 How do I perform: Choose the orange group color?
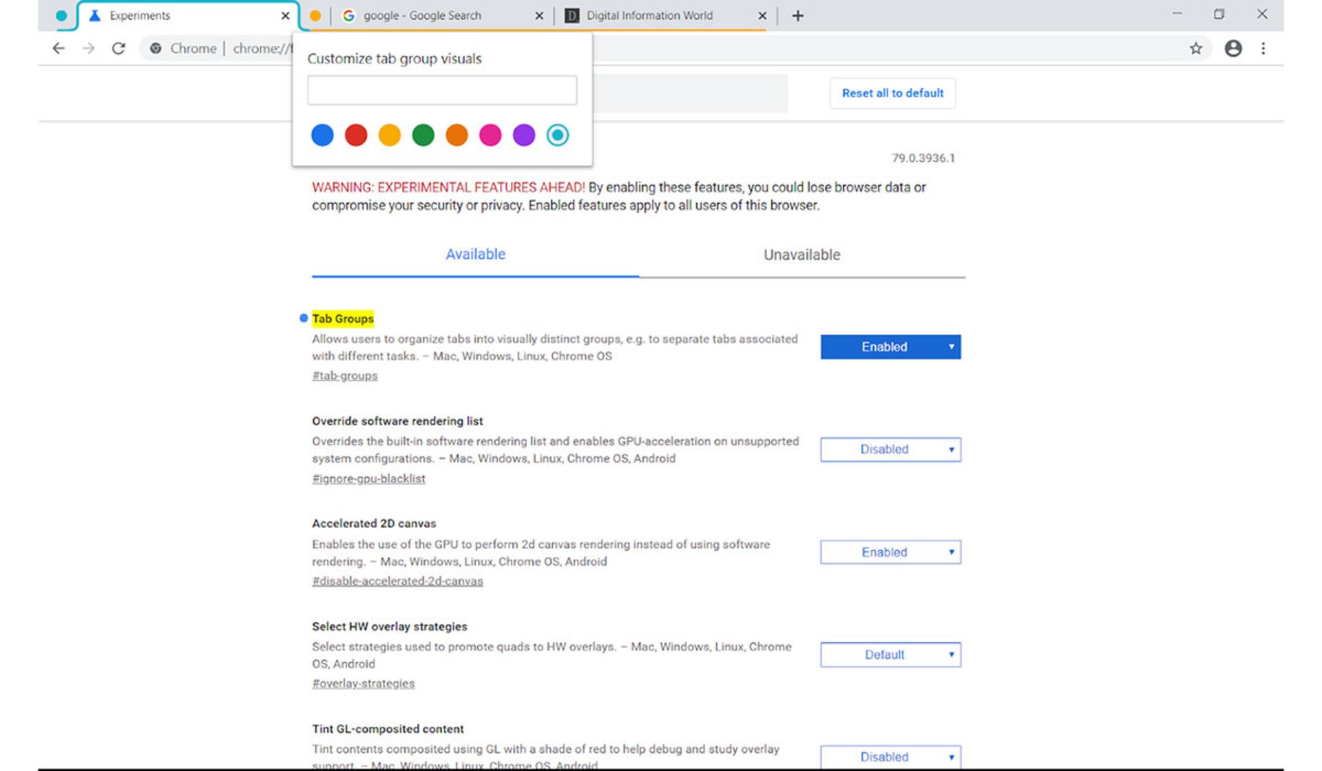click(x=457, y=135)
